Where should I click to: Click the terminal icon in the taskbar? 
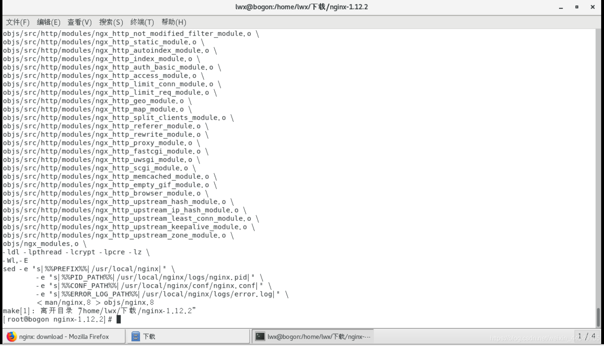pyautogui.click(x=260, y=336)
